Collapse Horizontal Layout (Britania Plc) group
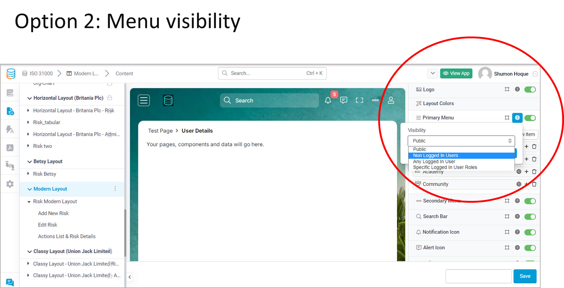Viewport: 564px width, 288px height. click(x=29, y=98)
